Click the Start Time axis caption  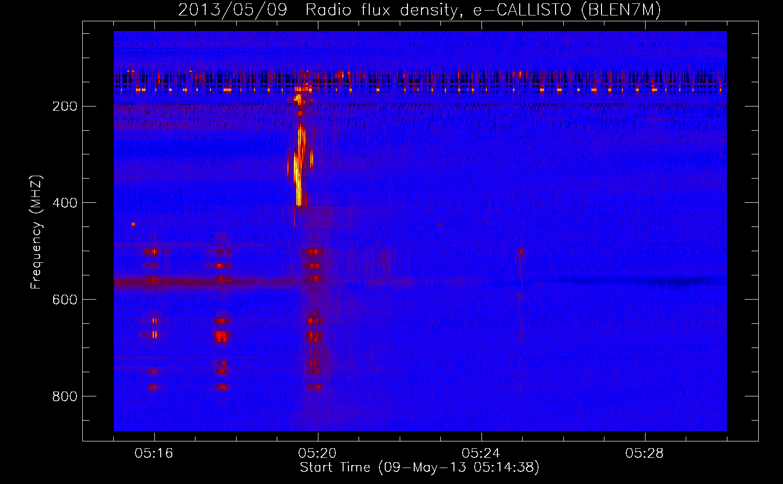pyautogui.click(x=420, y=468)
